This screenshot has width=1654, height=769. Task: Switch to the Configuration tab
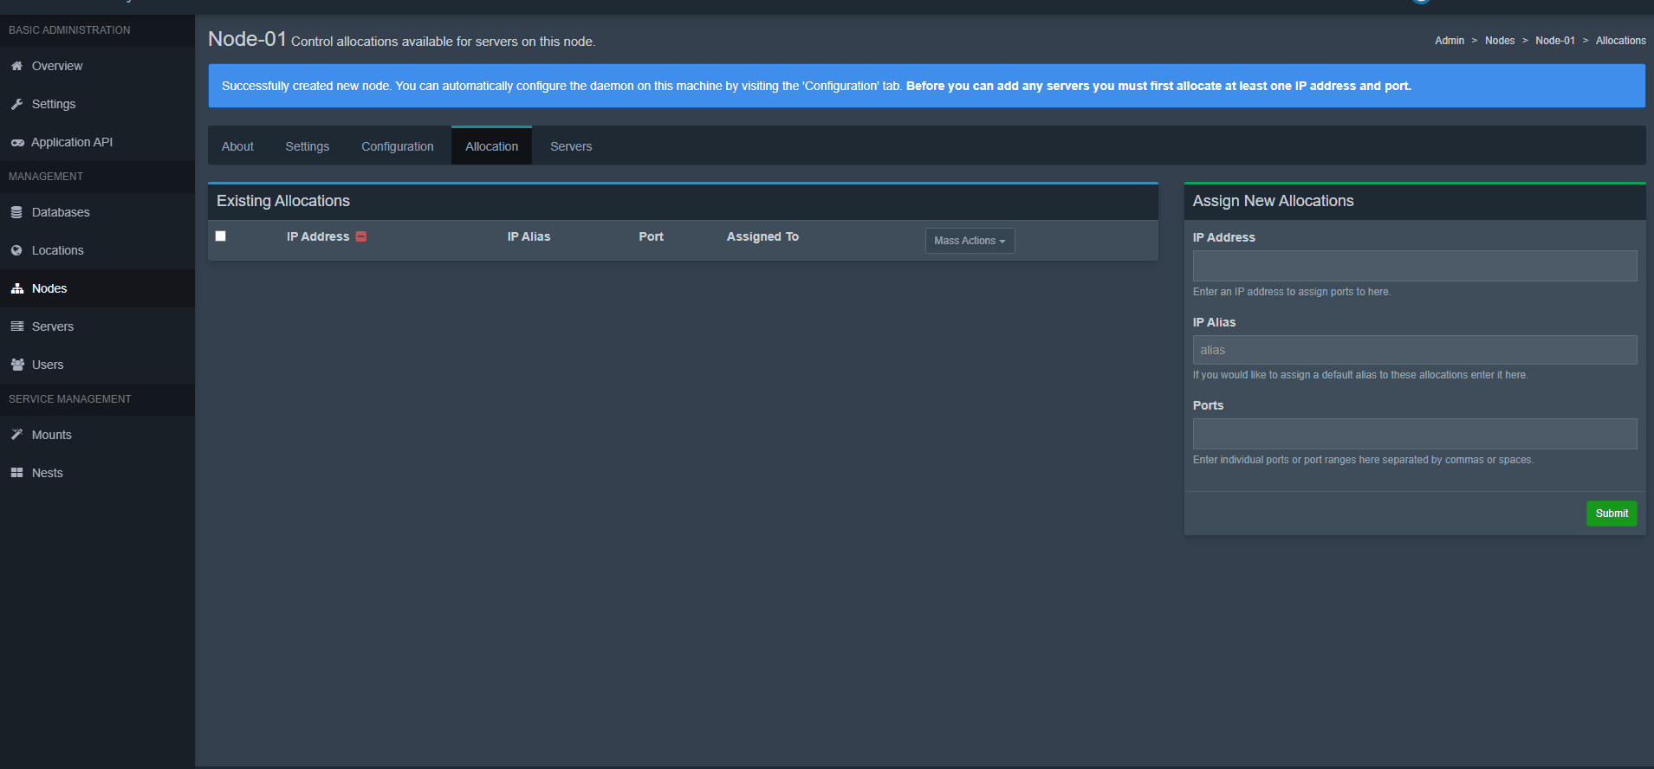click(397, 146)
